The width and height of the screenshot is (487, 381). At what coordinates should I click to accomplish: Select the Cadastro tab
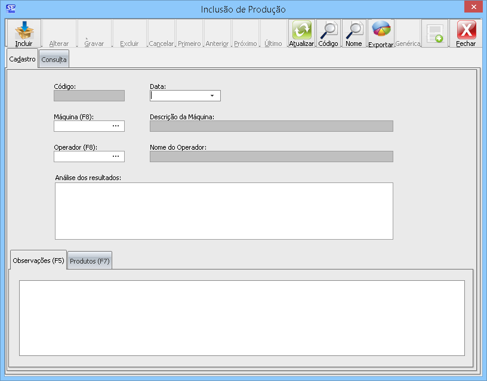pyautogui.click(x=23, y=59)
